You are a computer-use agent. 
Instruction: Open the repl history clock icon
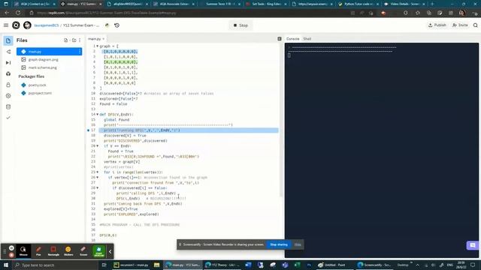click(x=117, y=25)
